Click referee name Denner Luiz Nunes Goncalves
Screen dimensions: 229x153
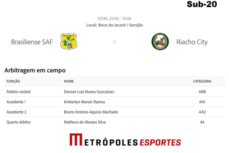(89, 92)
